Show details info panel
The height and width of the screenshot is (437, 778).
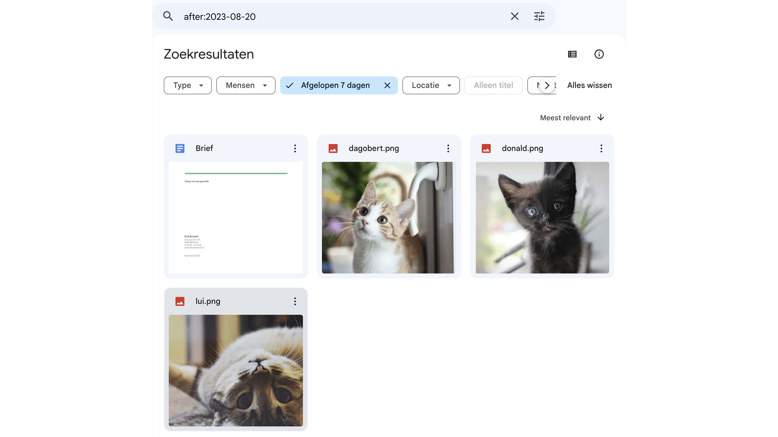click(599, 54)
